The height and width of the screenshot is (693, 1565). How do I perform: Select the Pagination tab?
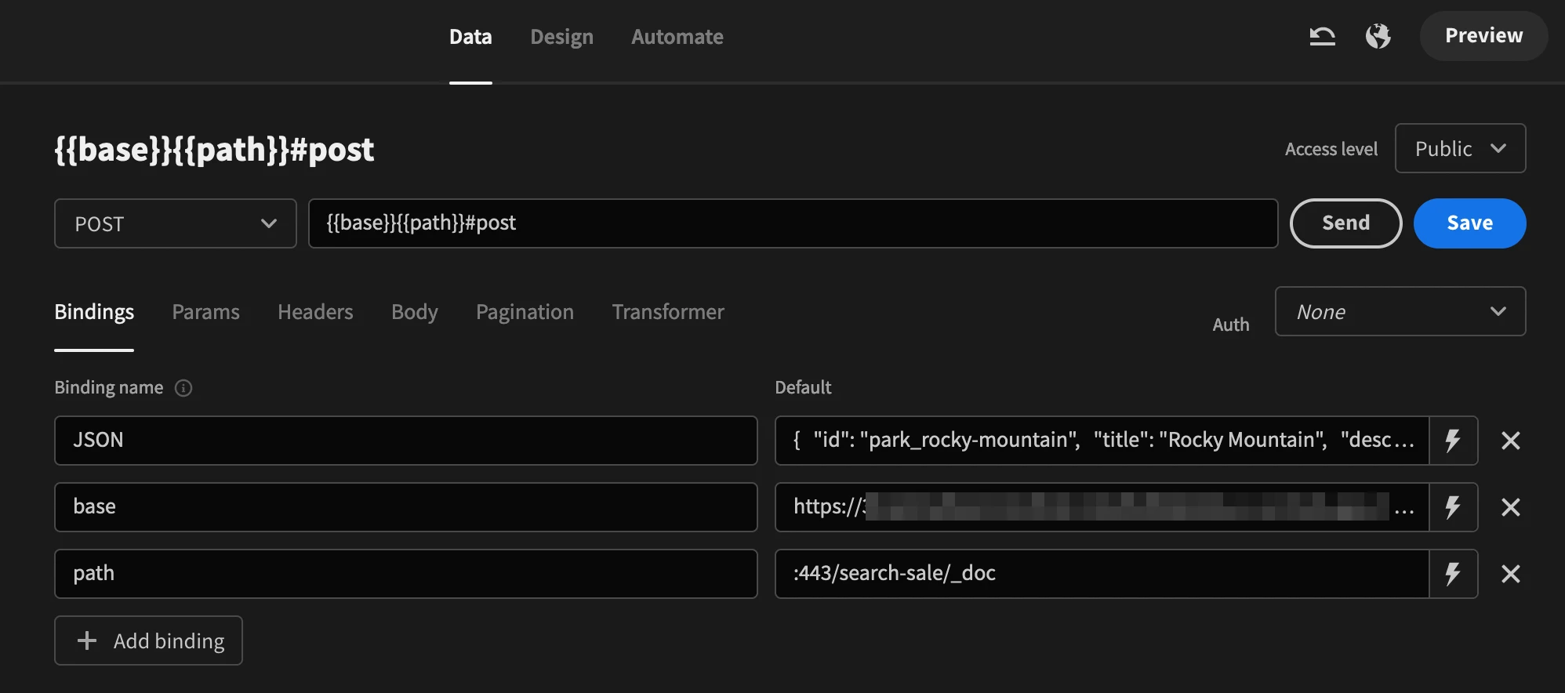pyautogui.click(x=525, y=312)
